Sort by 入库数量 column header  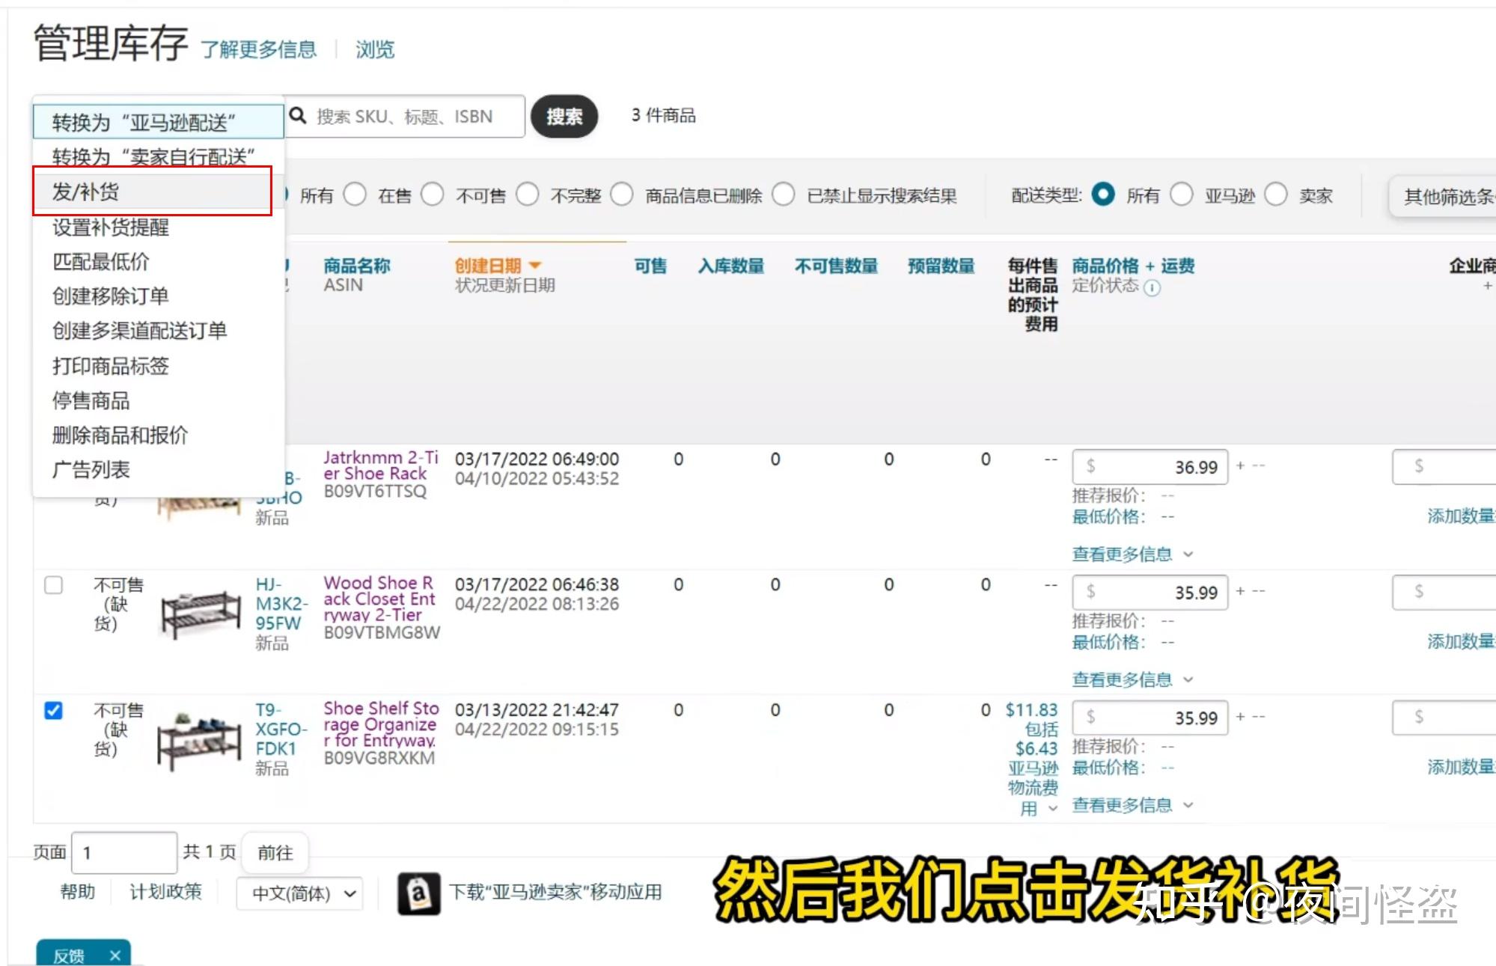[731, 266]
